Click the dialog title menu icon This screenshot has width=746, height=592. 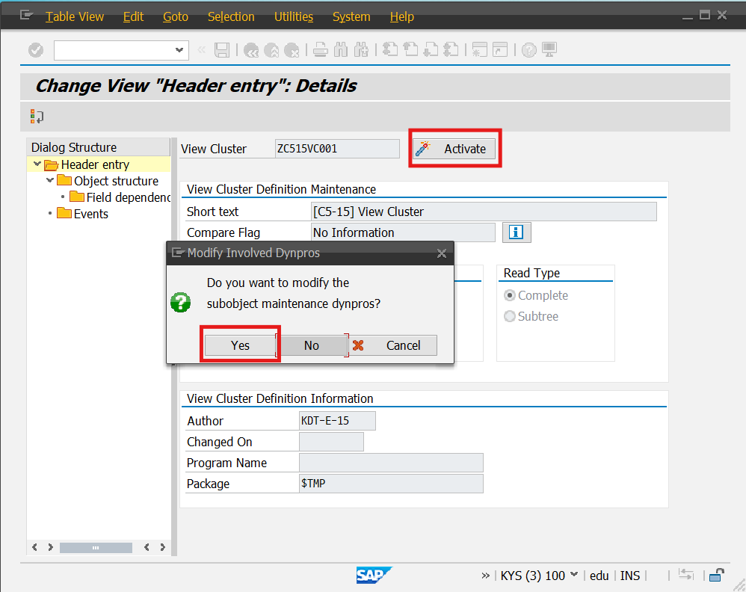[x=177, y=253]
